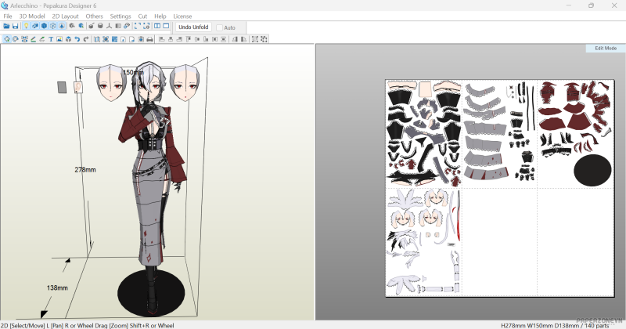Click the three-axis orientation icon

pos(109,26)
